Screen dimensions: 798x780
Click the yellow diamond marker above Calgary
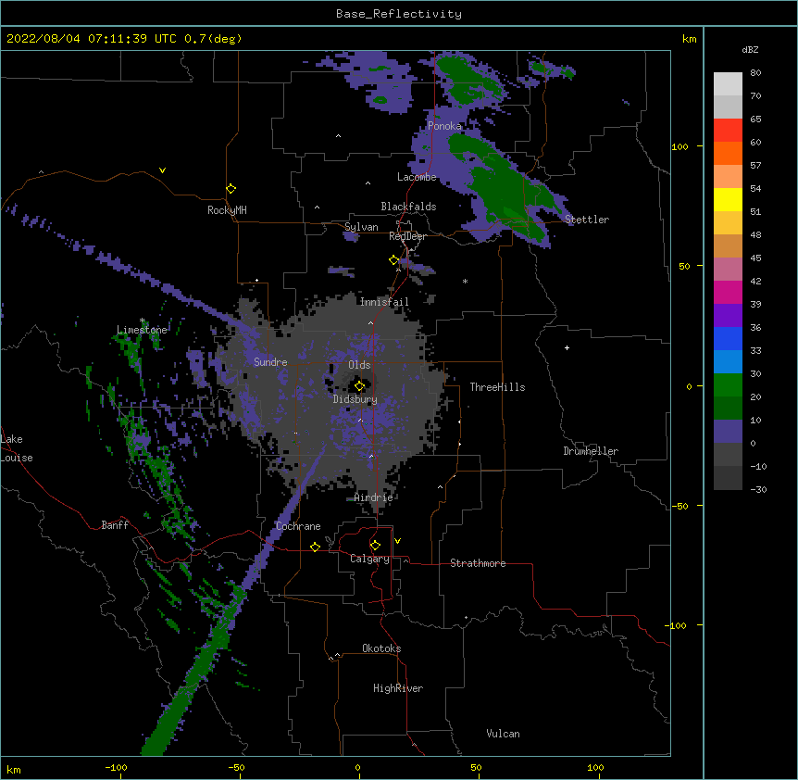376,546
